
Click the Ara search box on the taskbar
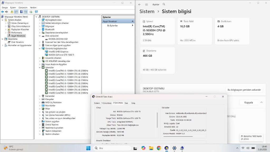[112, 148]
